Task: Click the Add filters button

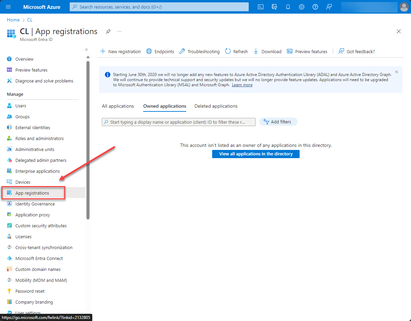Action: pos(278,122)
